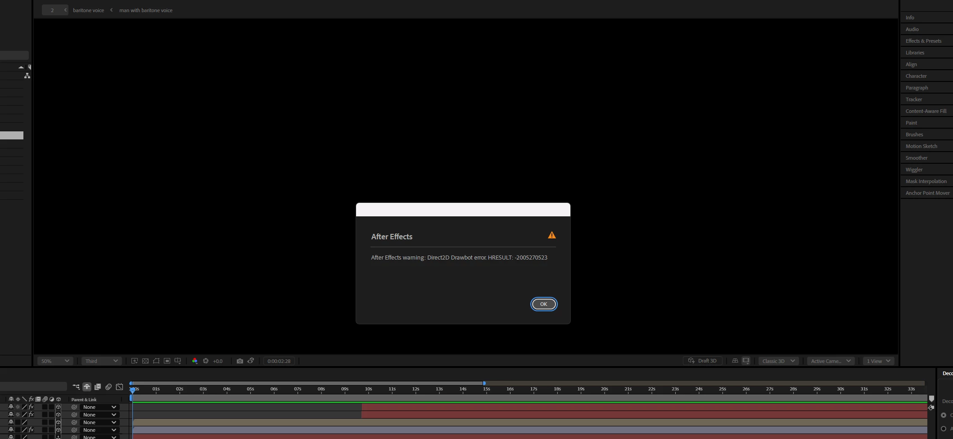The image size is (953, 439).
Task: Open the Tracker panel
Action: [914, 99]
